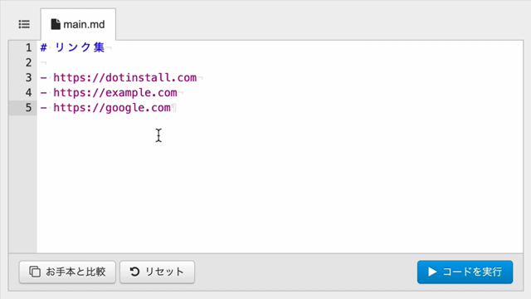Click the empty second line of editor
Viewport: 531px width, 299px height.
[x=280, y=63]
